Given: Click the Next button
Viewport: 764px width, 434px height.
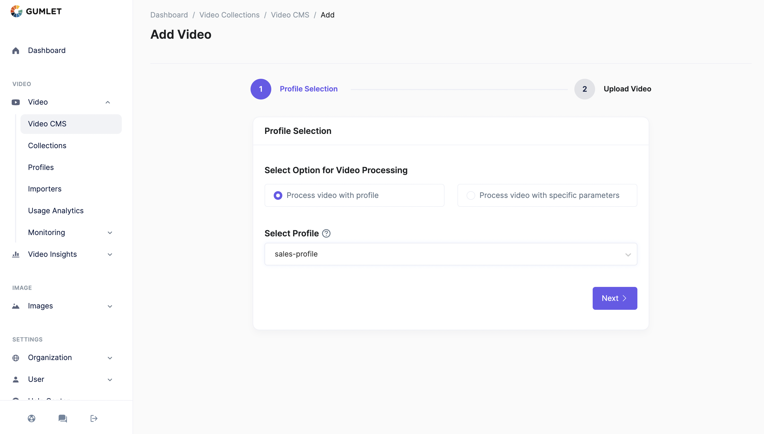Looking at the screenshot, I should (x=614, y=298).
